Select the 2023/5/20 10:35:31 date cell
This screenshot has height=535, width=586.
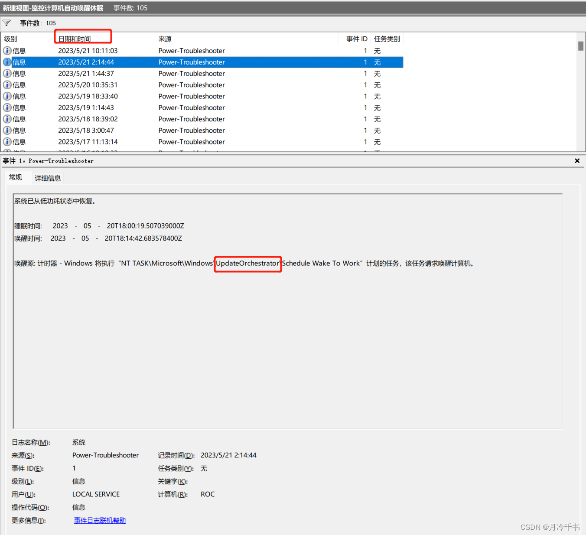click(88, 85)
